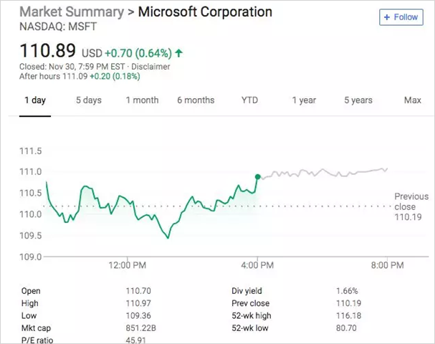The width and height of the screenshot is (435, 344).
Task: Select the 1 day tab
Action: pos(35,100)
